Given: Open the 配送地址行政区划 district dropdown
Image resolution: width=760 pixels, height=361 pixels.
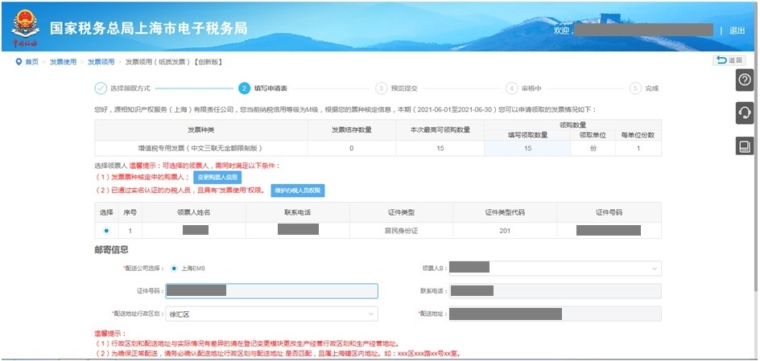Looking at the screenshot, I should (271, 314).
